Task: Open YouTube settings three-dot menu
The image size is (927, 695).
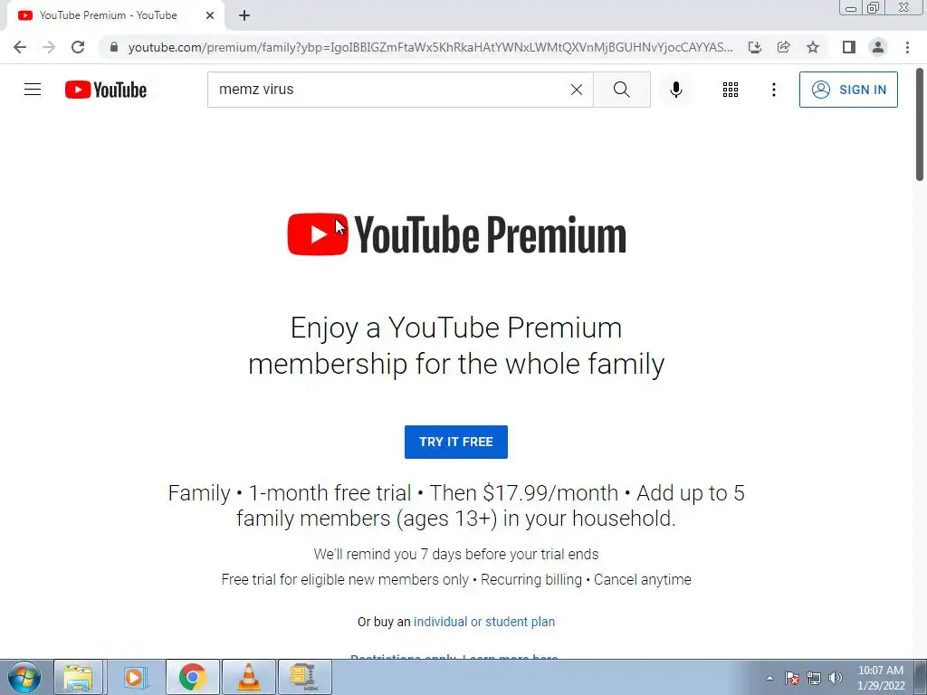Action: [773, 90]
